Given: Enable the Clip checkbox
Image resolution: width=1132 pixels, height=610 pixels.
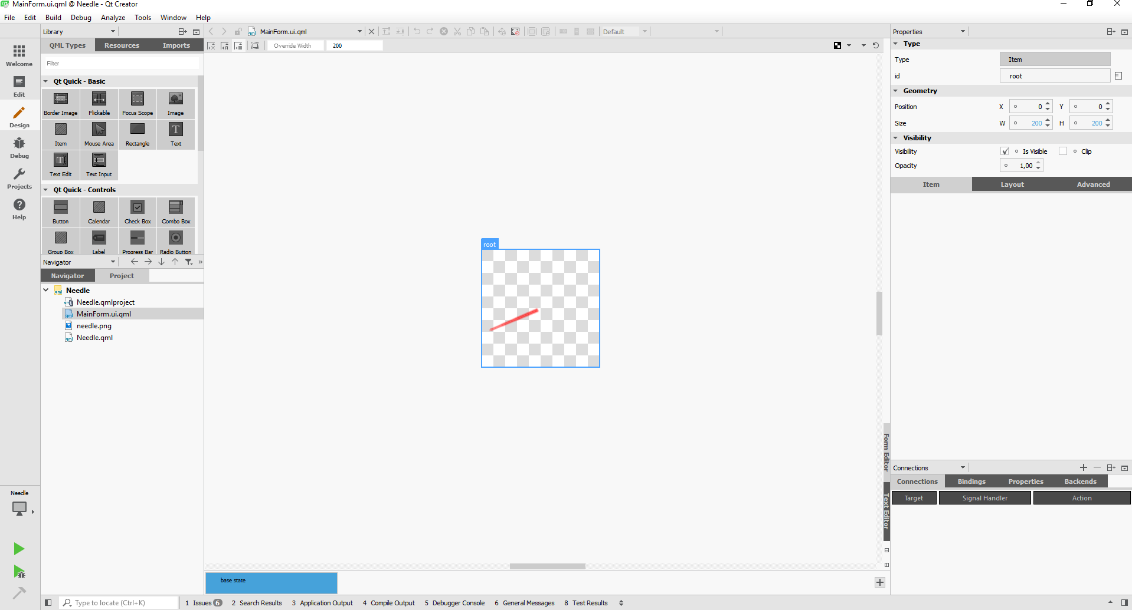Looking at the screenshot, I should pos(1063,151).
